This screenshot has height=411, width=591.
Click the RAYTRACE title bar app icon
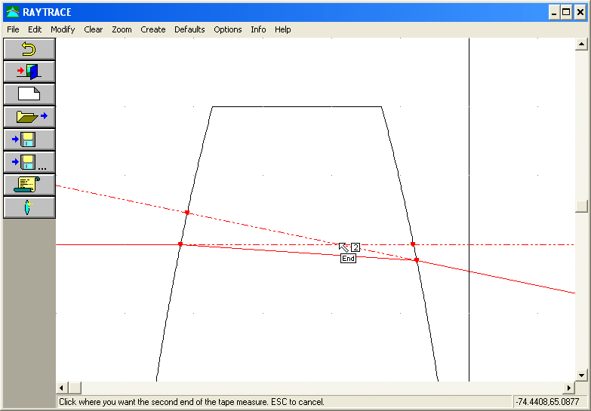13,12
